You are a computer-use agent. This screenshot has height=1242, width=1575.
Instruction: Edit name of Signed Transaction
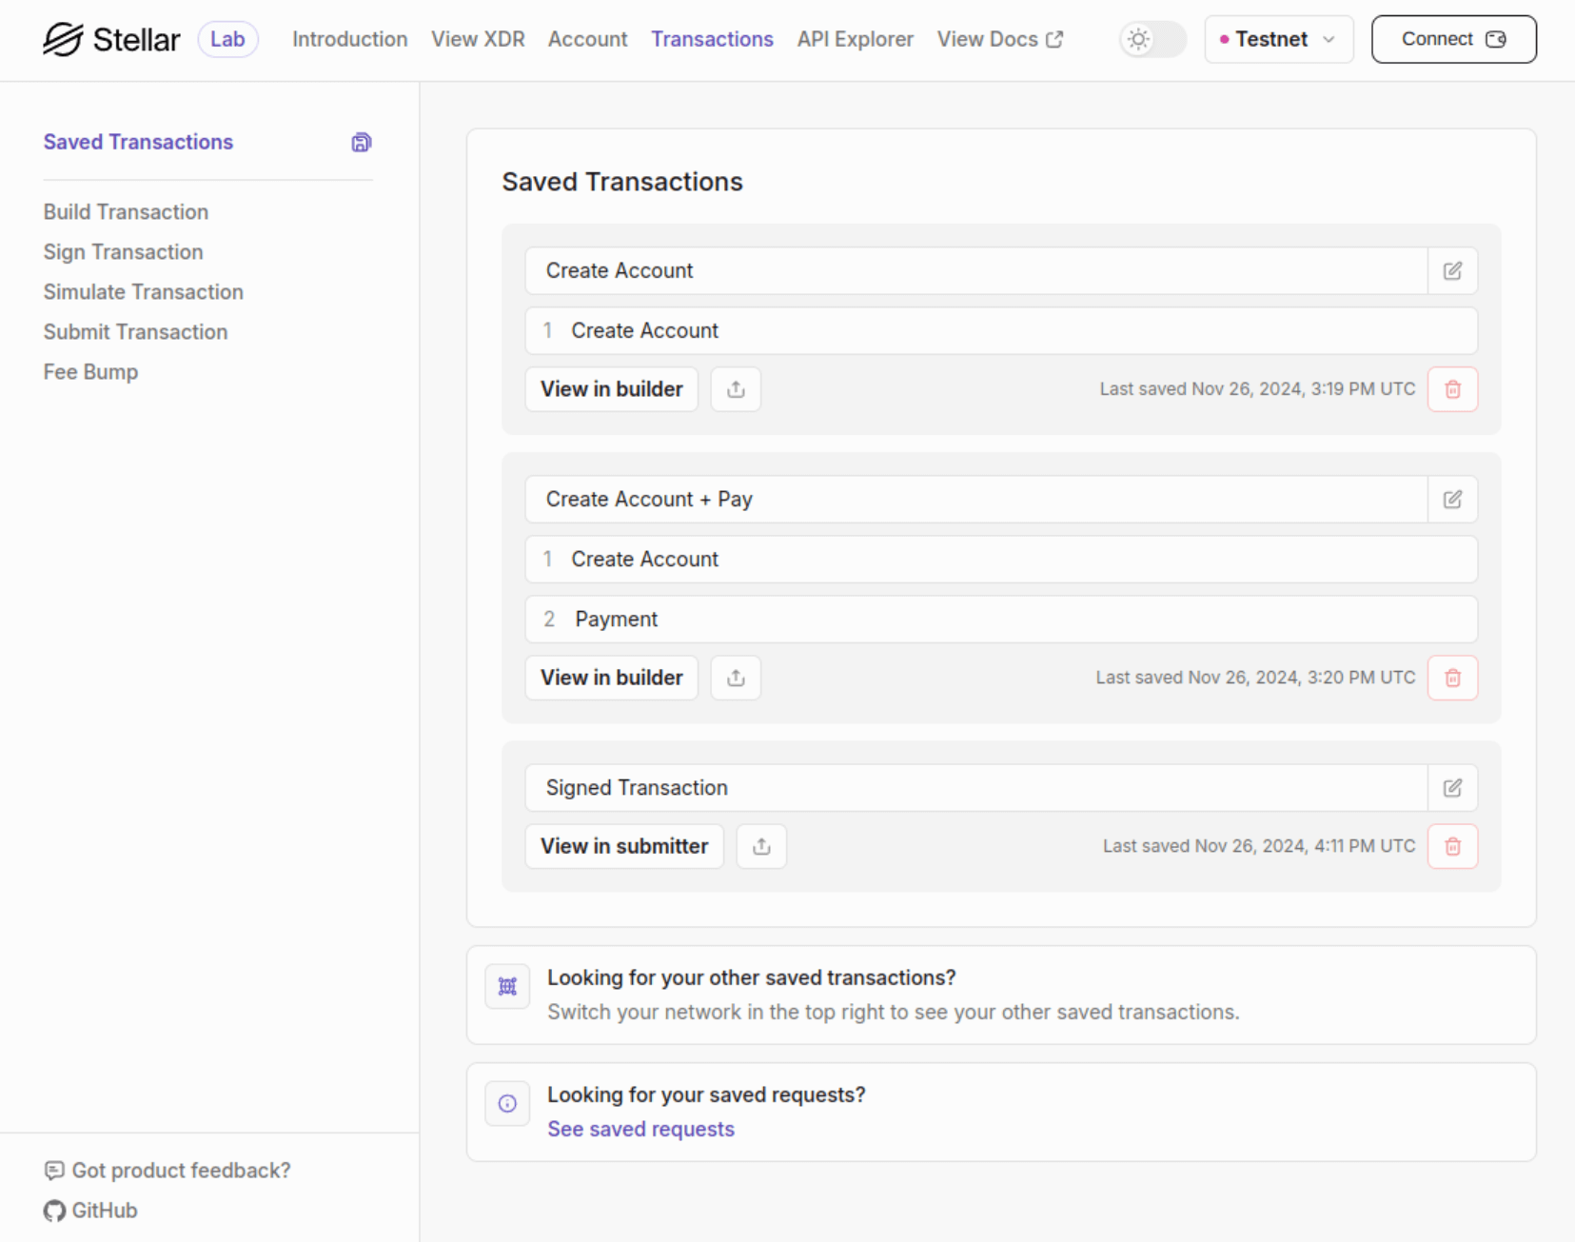coord(1452,788)
